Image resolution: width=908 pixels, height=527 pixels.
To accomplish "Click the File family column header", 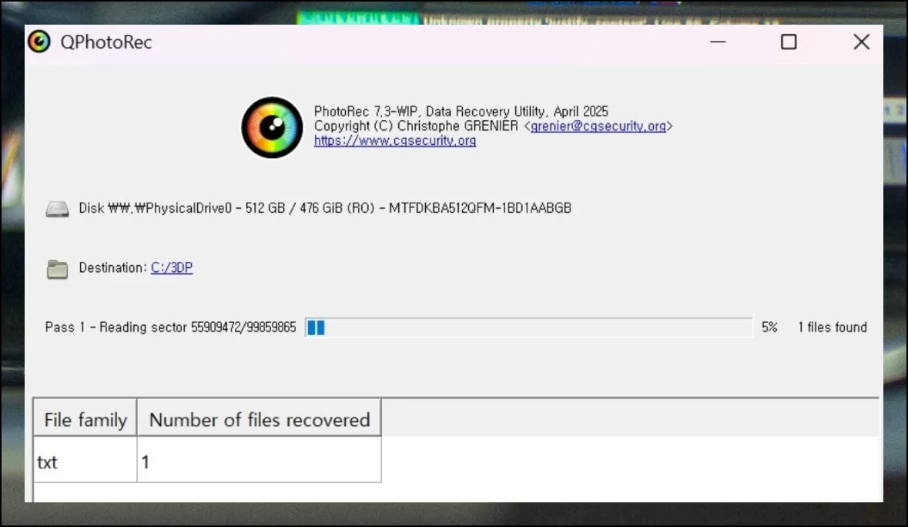I will tap(85, 419).
